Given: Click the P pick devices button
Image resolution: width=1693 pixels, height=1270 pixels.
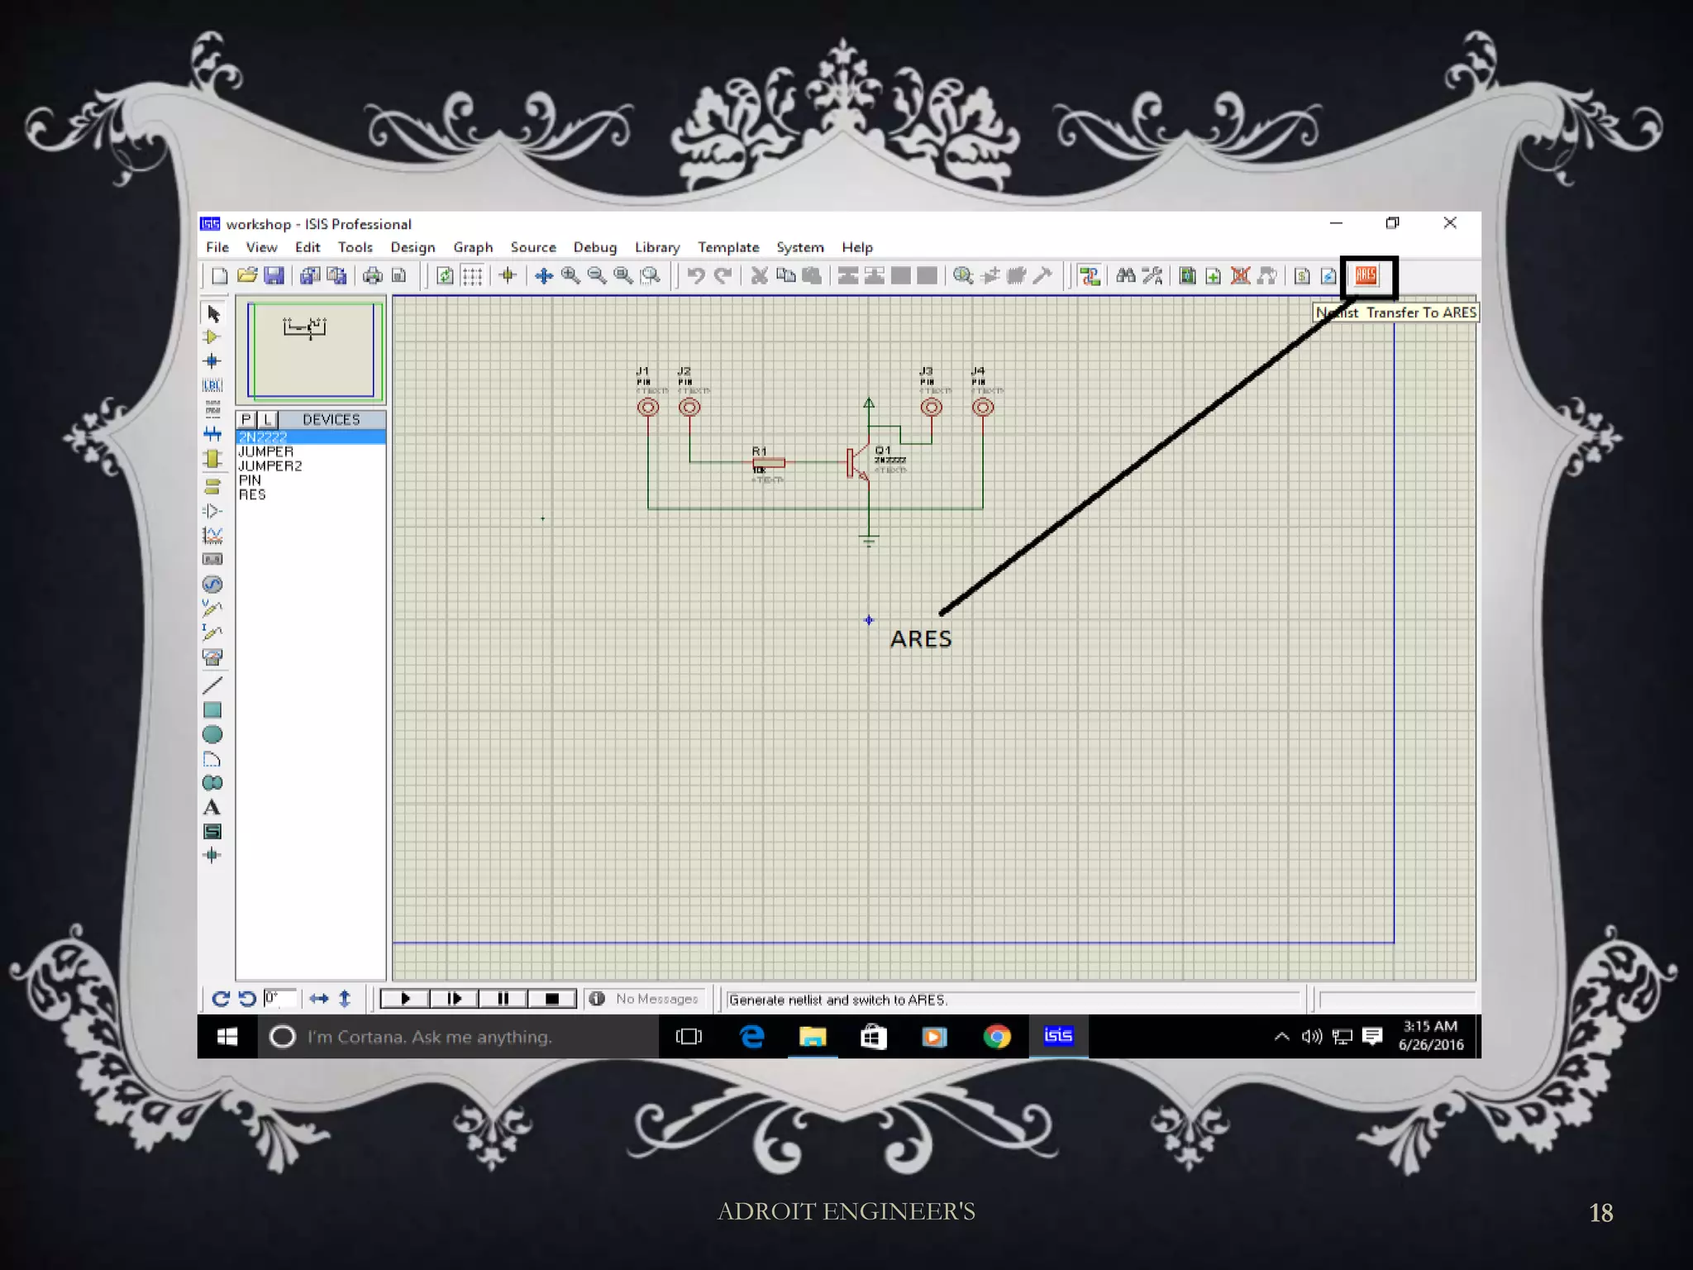Looking at the screenshot, I should tap(246, 419).
